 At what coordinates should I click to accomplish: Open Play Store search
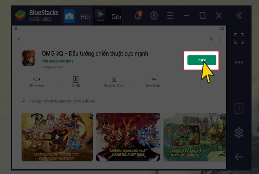pos(211,39)
